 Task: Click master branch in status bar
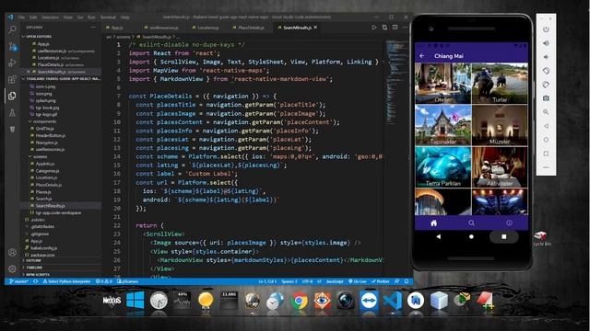tap(18, 281)
